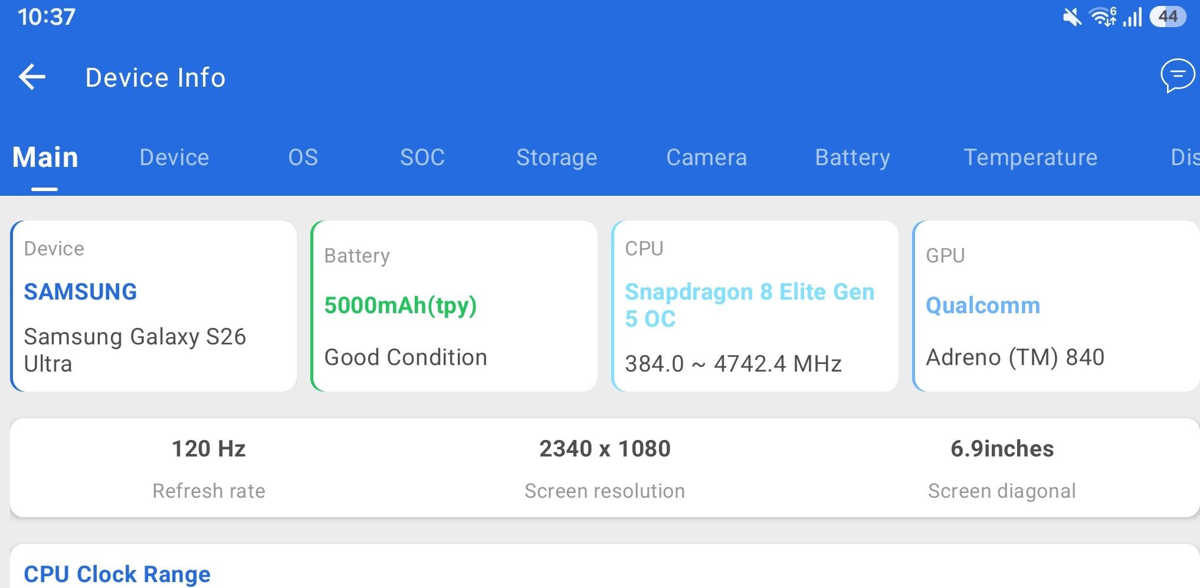Tap the Wi-Fi status icon
The height and width of the screenshot is (588, 1200).
pyautogui.click(x=1103, y=17)
